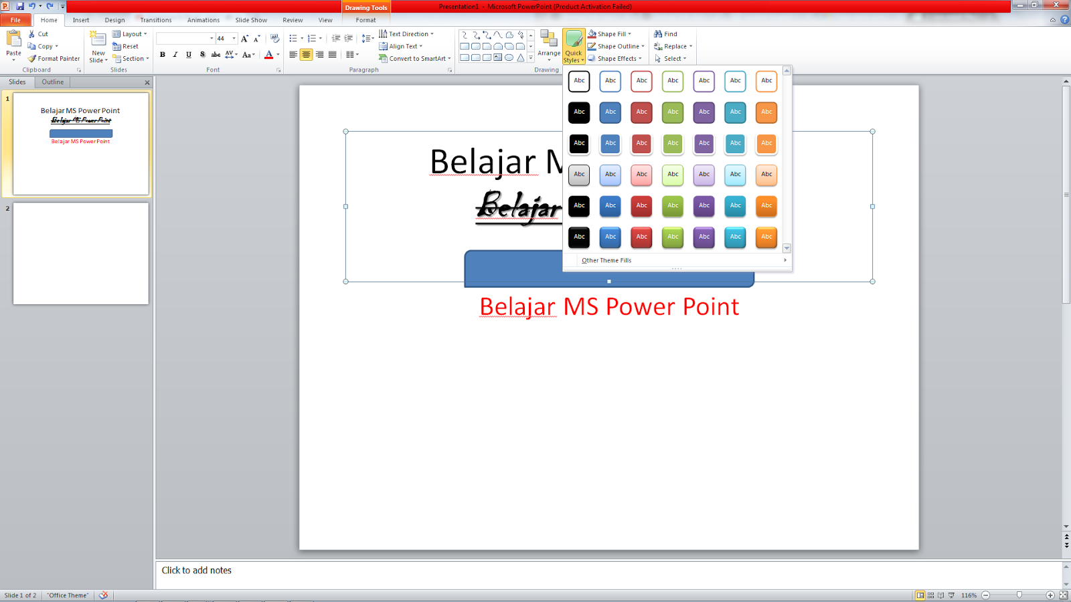Zoom out with minus button
1071x602 pixels.
(x=985, y=595)
